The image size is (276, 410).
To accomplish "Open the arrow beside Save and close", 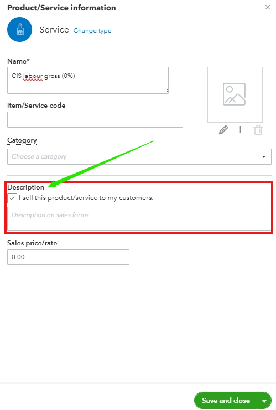I will [264, 401].
